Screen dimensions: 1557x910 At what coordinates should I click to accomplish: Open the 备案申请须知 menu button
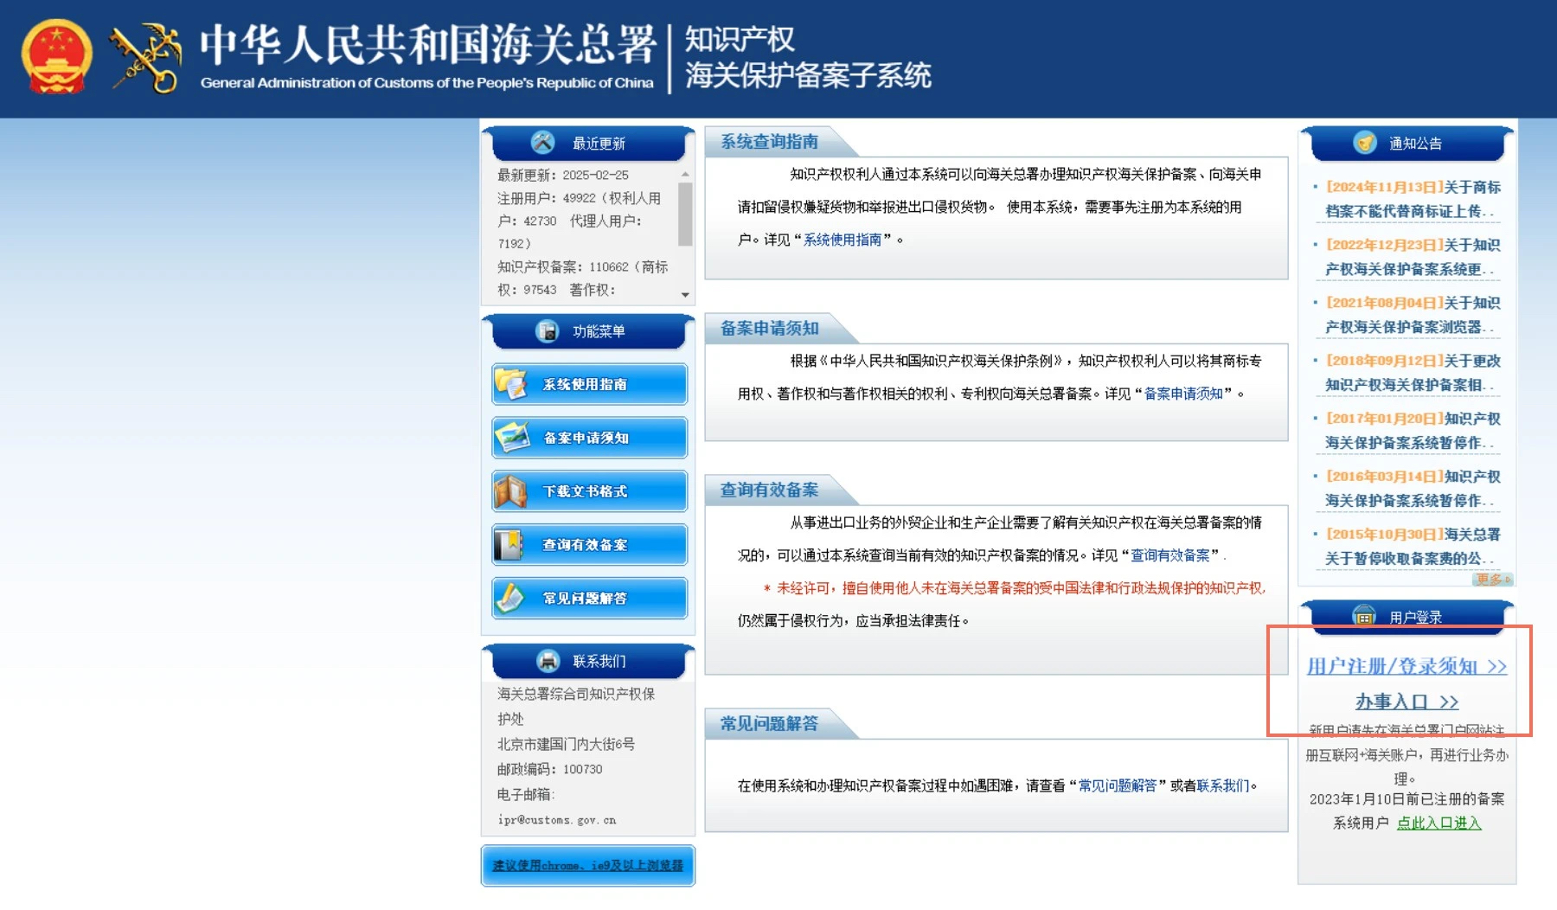tap(589, 438)
